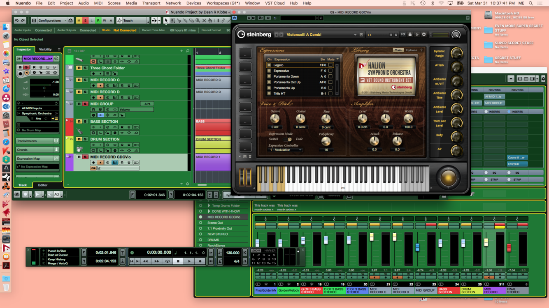Click the Stop button in Transport panel
The width and height of the screenshot is (549, 308).
click(x=178, y=261)
